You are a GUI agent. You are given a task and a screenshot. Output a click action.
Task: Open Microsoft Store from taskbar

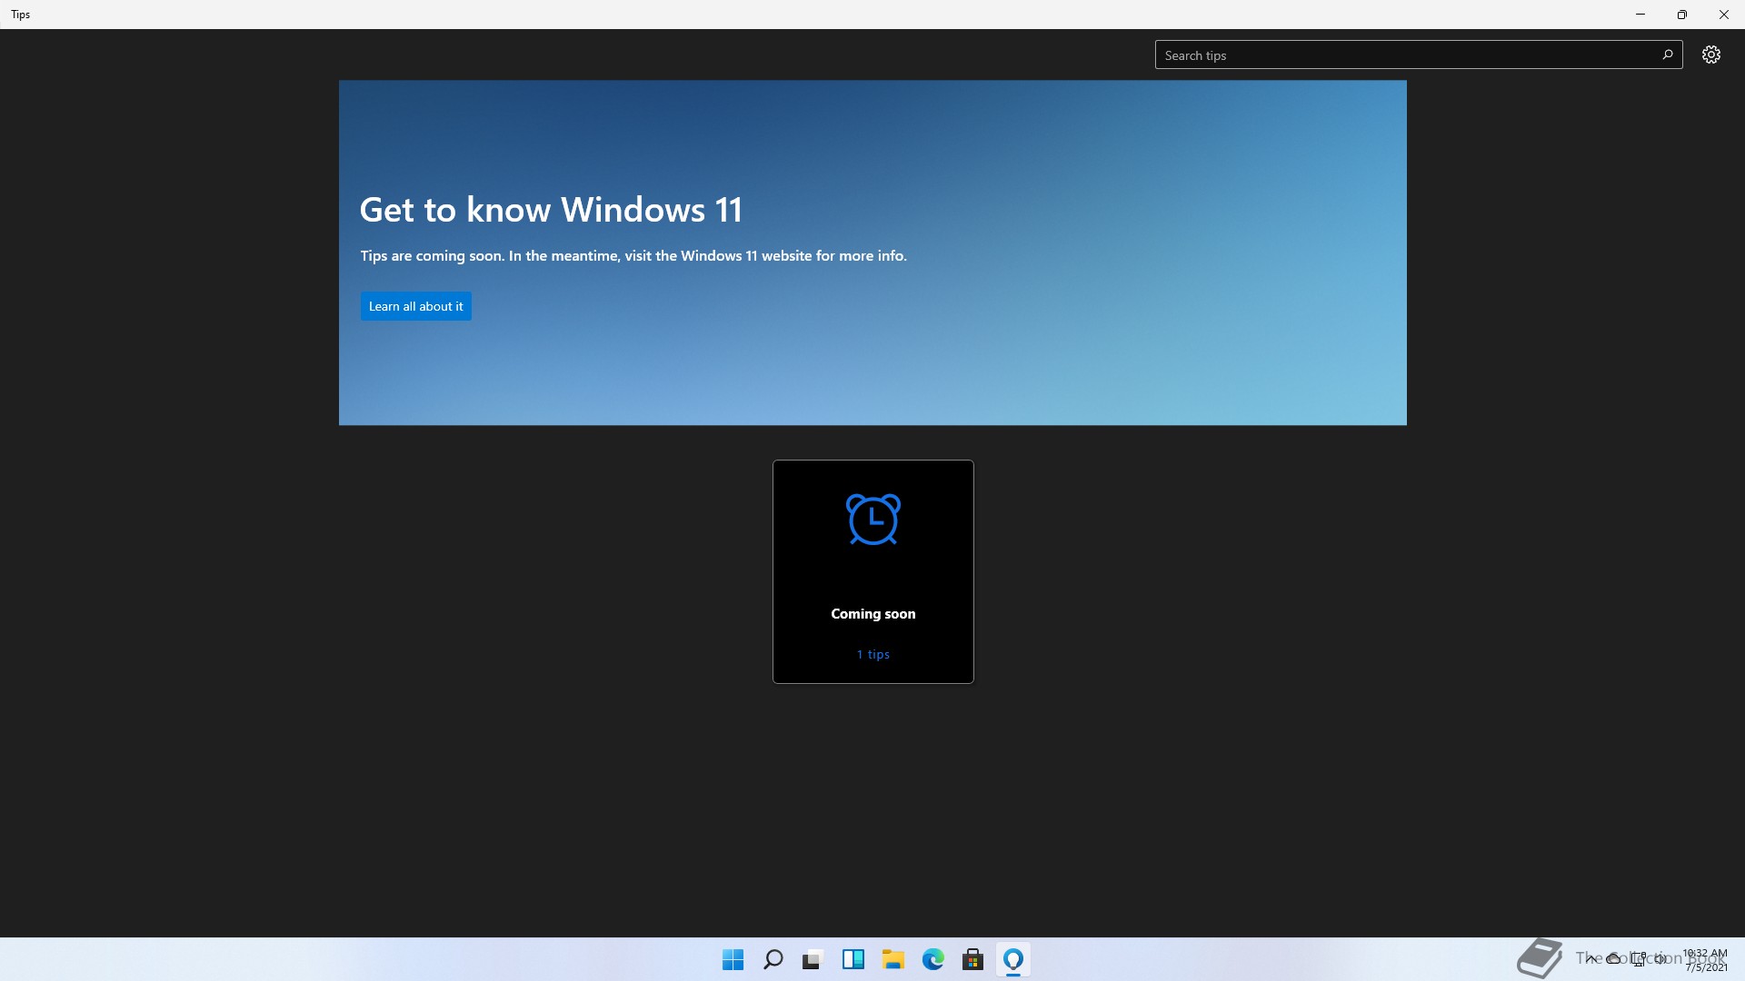coord(972,959)
